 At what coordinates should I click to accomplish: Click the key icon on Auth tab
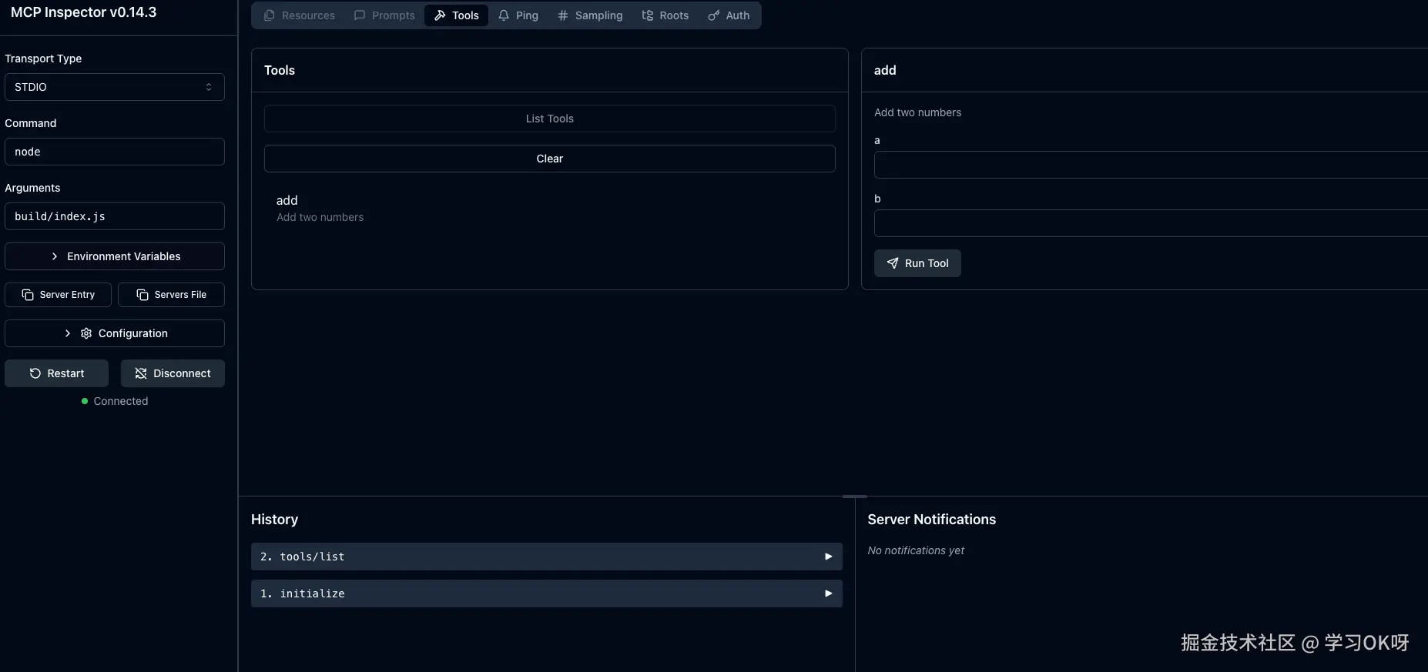714,15
